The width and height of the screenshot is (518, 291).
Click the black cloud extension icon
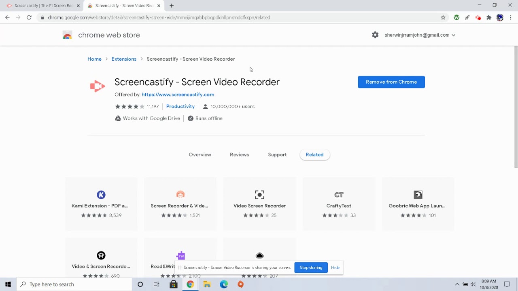[x=260, y=255]
